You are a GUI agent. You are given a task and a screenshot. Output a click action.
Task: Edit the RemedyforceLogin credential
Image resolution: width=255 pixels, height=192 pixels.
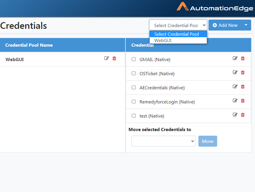pos(235,101)
